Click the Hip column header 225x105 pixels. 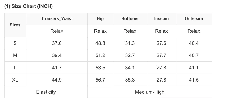[x=100, y=19]
